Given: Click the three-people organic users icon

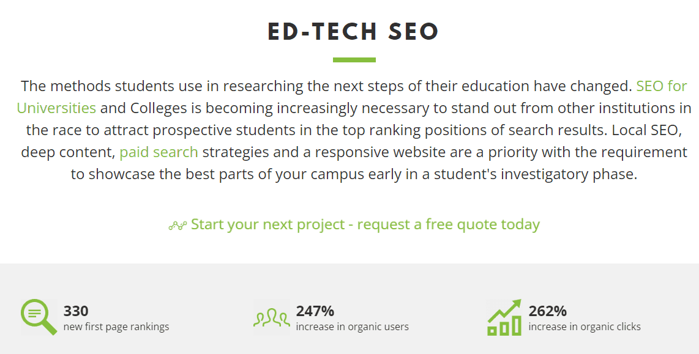Looking at the screenshot, I should 272,317.
